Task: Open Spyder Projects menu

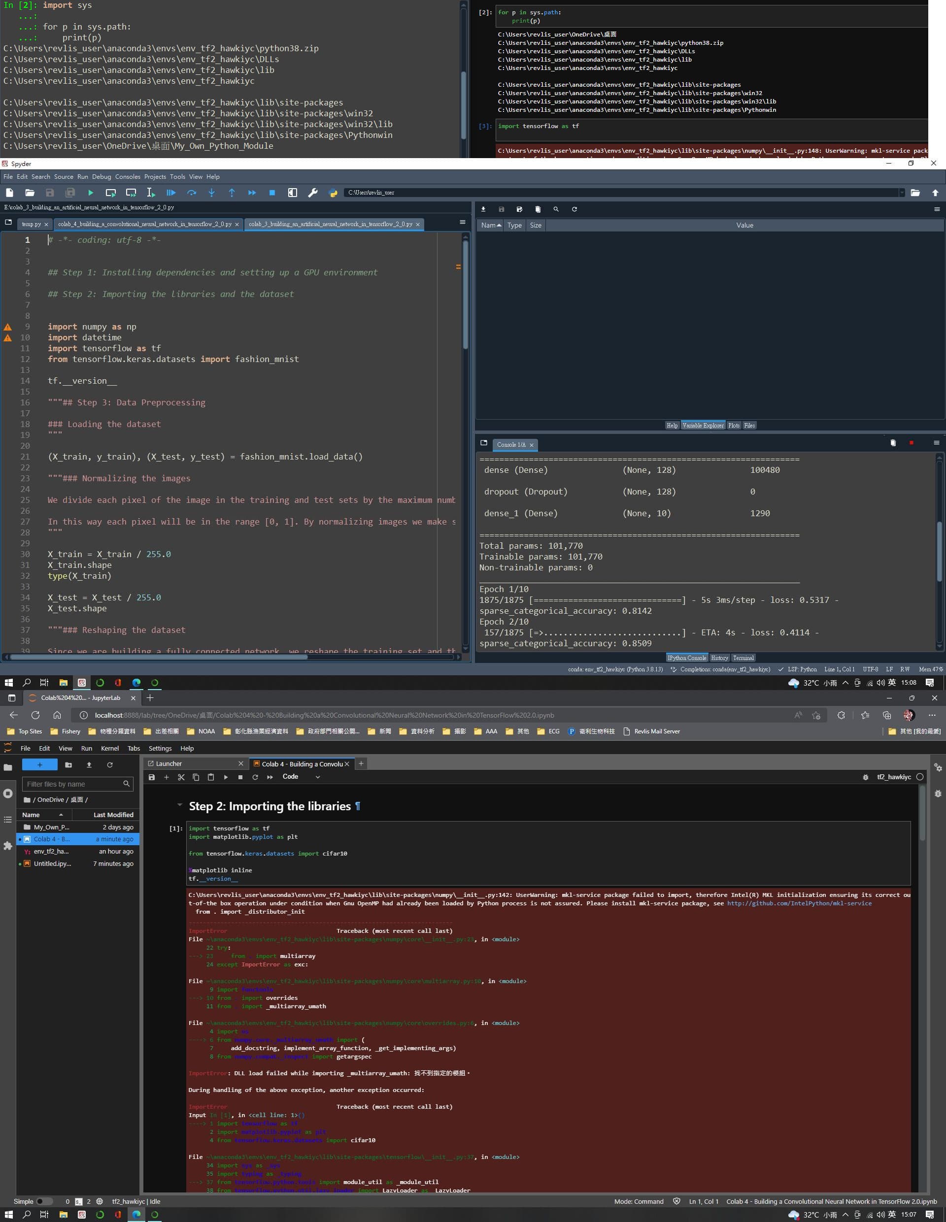Action: pos(155,176)
